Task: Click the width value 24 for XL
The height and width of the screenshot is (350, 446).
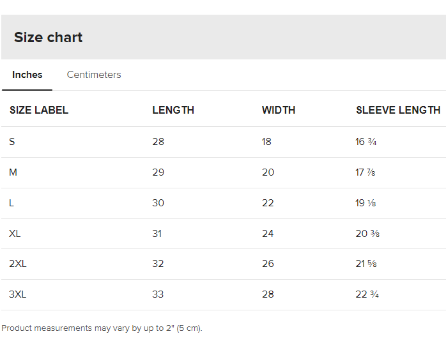Action: tap(268, 234)
